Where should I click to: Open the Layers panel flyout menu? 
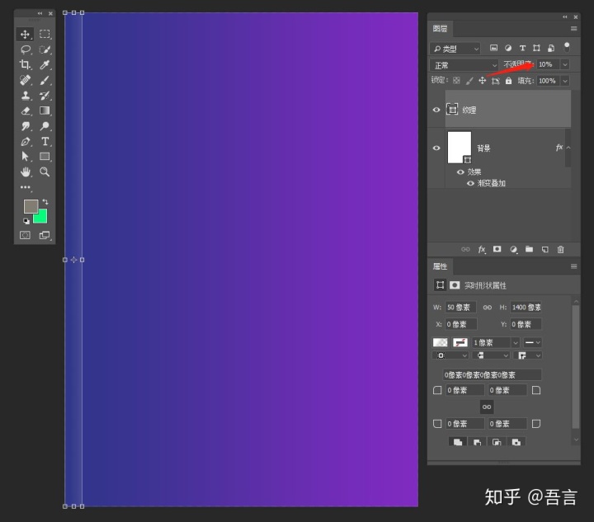coord(574,29)
